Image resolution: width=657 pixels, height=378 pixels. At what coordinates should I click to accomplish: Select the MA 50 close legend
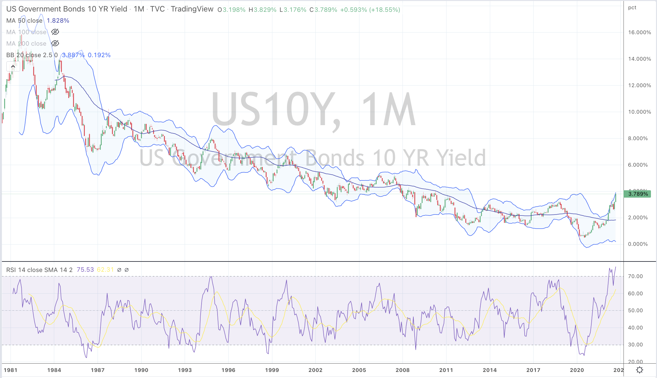[24, 20]
